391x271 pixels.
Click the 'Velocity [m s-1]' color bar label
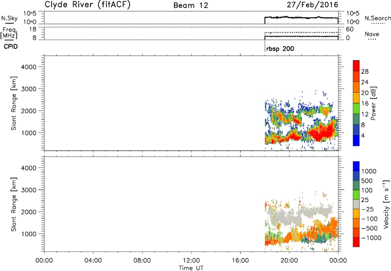386,204
